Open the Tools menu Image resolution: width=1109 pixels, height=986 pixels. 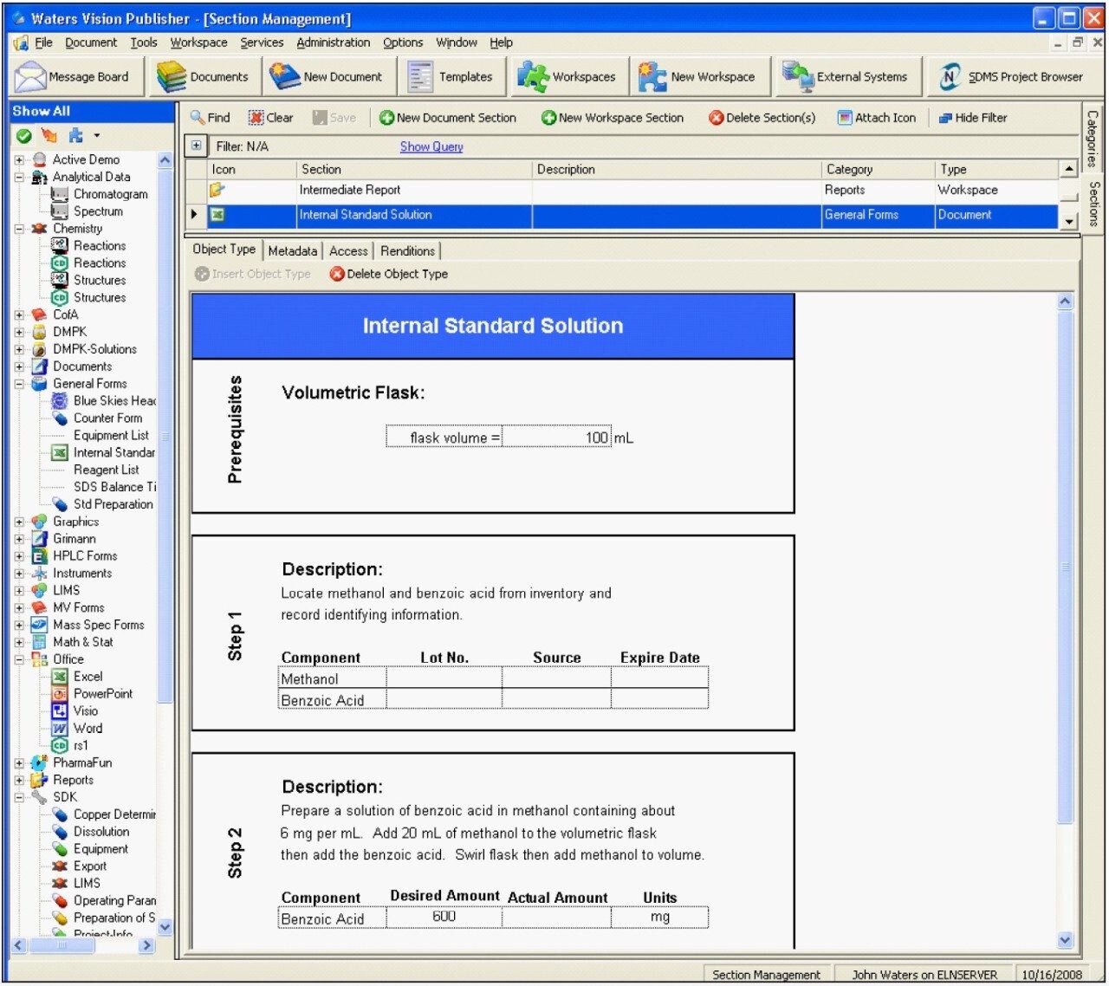tap(143, 42)
